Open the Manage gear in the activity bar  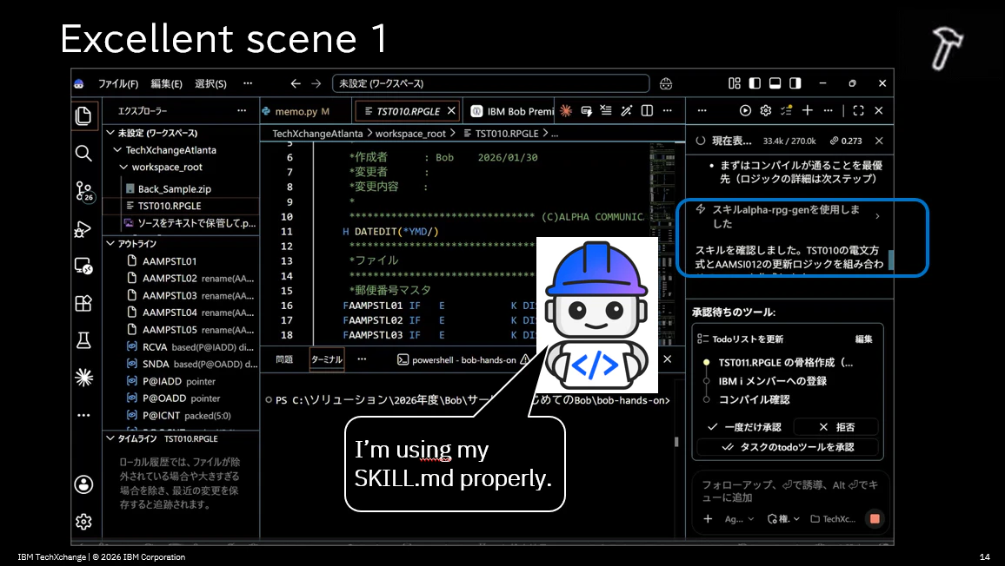pyautogui.click(x=83, y=522)
